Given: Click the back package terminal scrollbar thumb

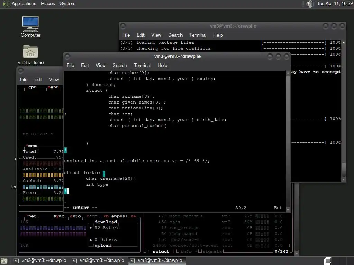Looking at the screenshot, I should coord(344,170).
